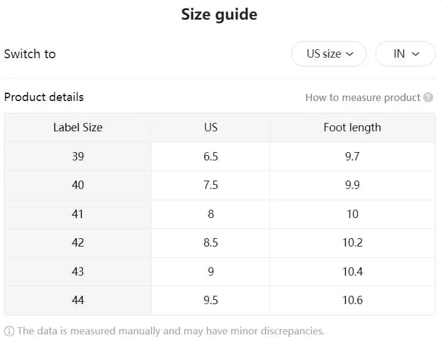
Task: Click foot length 10.6 cell
Action: pos(352,300)
